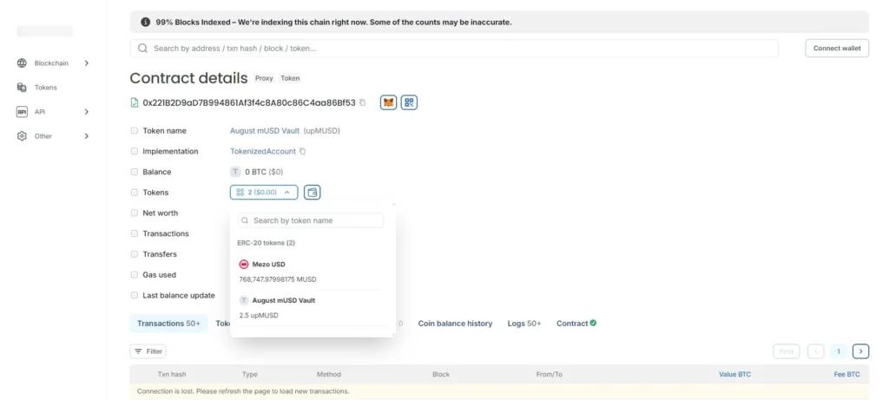Open the Filter dropdown for transactions
Screen dimensions: 889x400
148,351
